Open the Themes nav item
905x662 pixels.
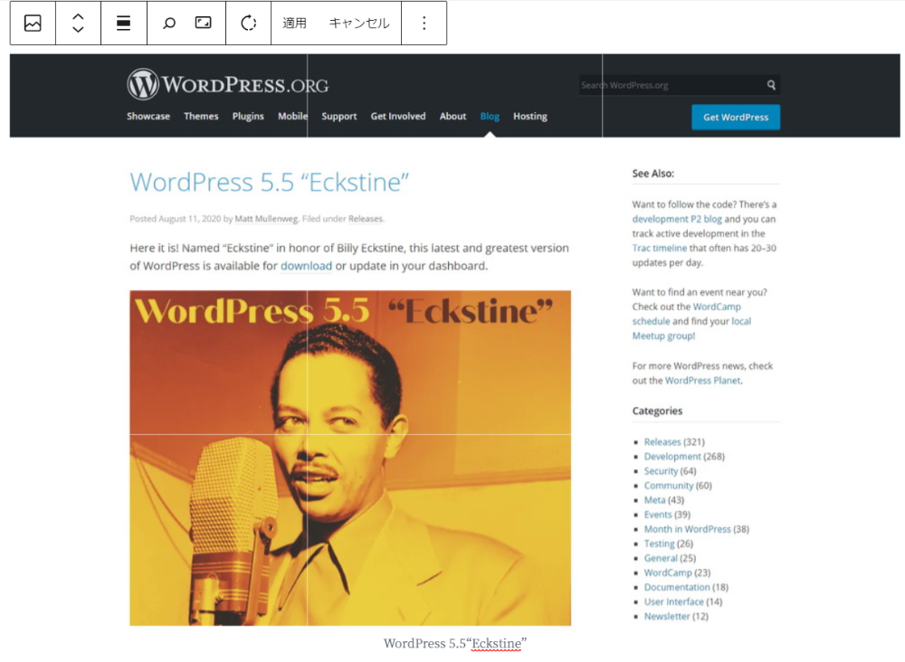201,116
